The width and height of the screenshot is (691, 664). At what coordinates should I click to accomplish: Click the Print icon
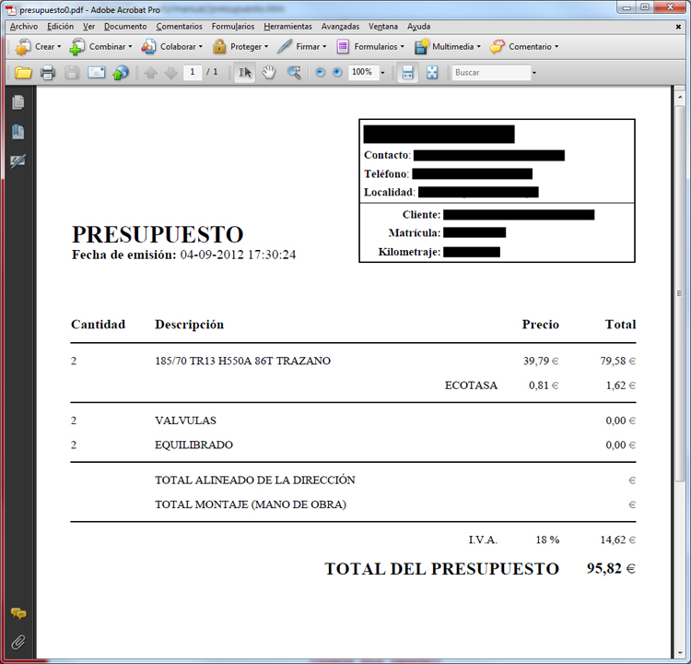pos(48,72)
